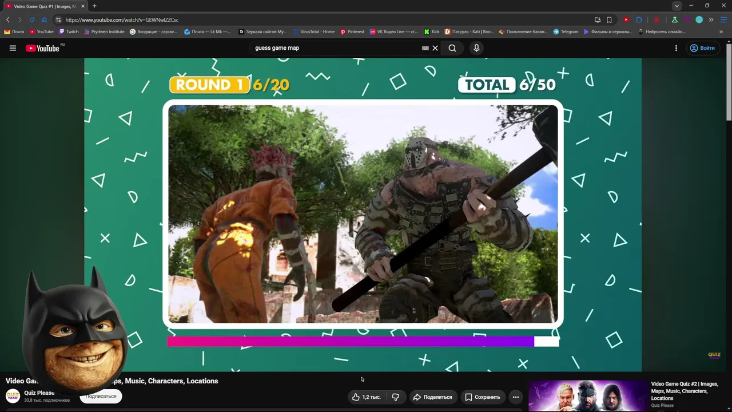Open the browser main menu
732x412 pixels.
(723, 19)
